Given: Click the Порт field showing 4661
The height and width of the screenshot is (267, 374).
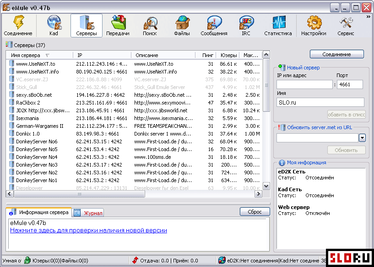Looking at the screenshot, I should coord(350,84).
